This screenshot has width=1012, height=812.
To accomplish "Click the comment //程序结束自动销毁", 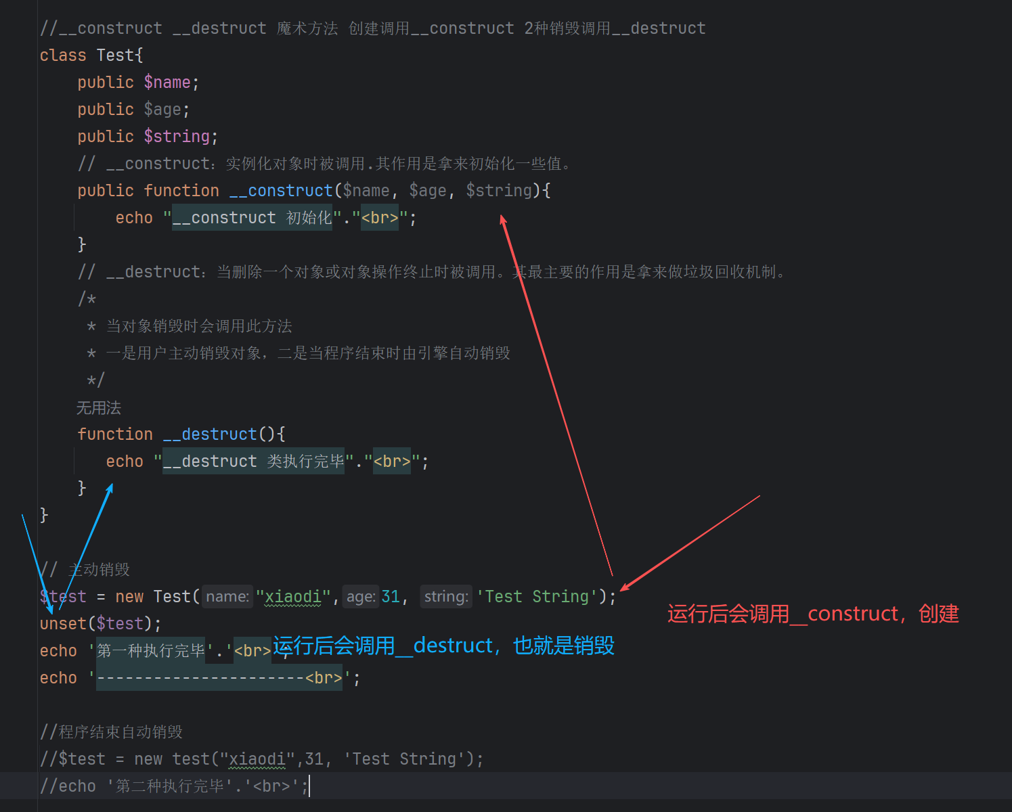I will 112,731.
